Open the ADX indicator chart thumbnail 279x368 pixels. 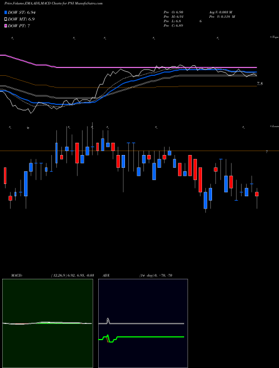[143, 323]
